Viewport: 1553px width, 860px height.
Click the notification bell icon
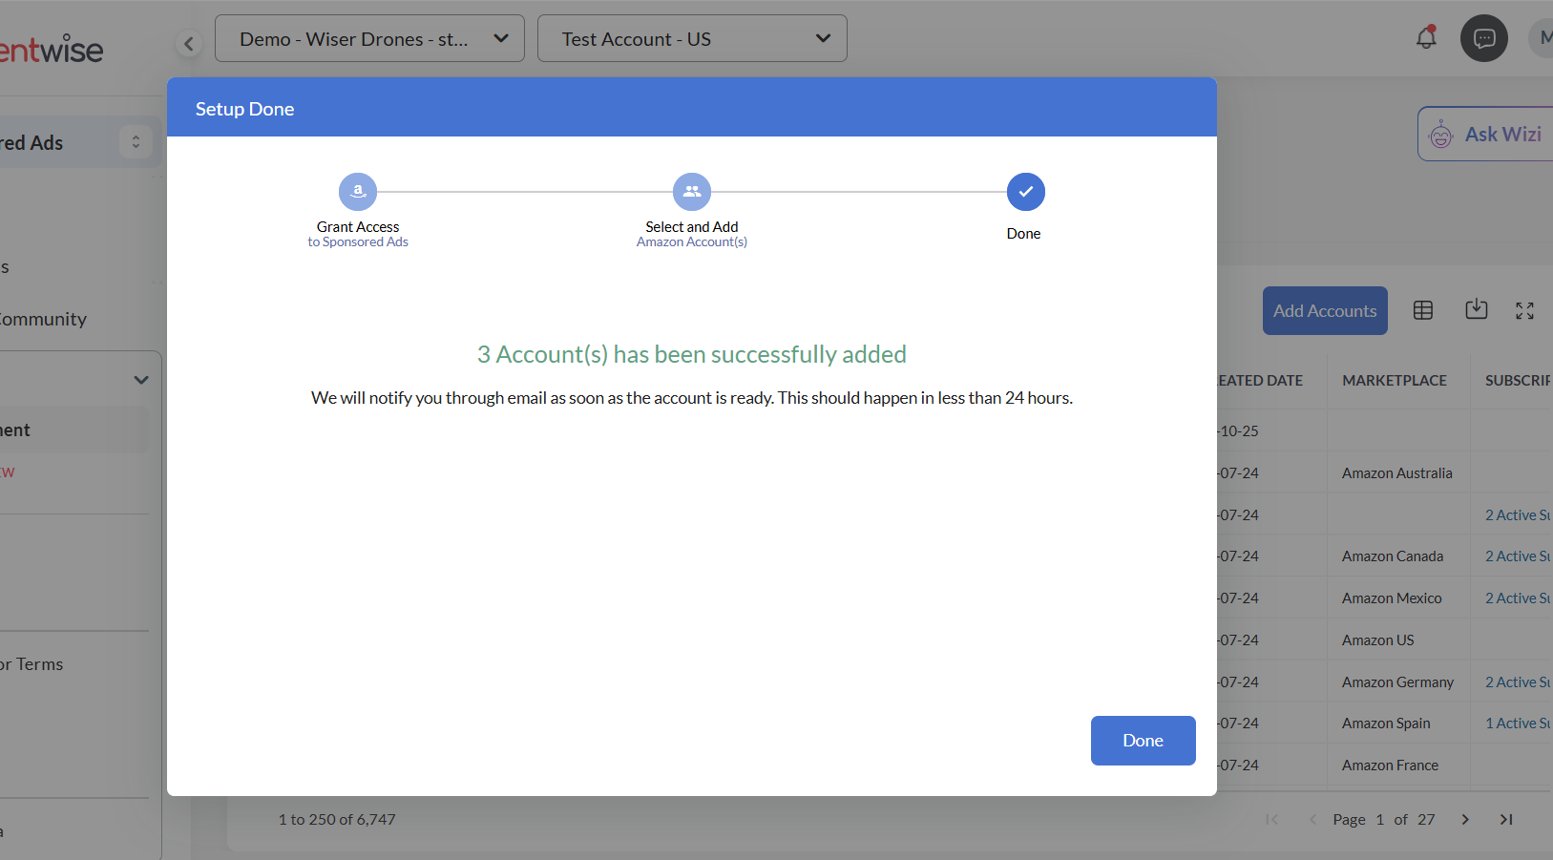(x=1426, y=38)
